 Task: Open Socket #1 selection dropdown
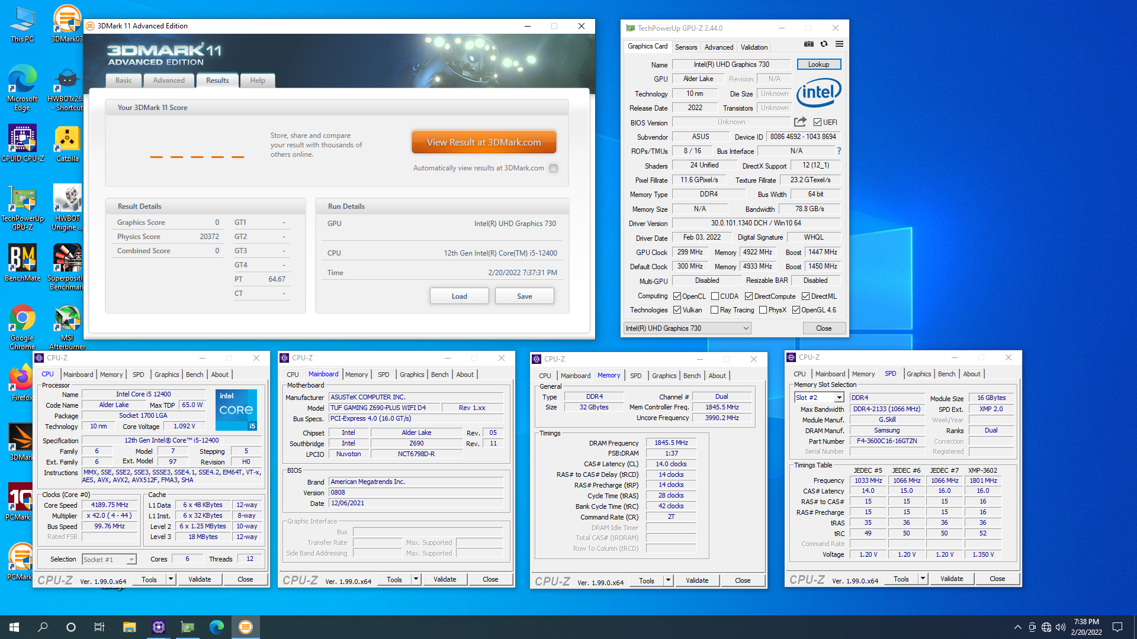[109, 559]
